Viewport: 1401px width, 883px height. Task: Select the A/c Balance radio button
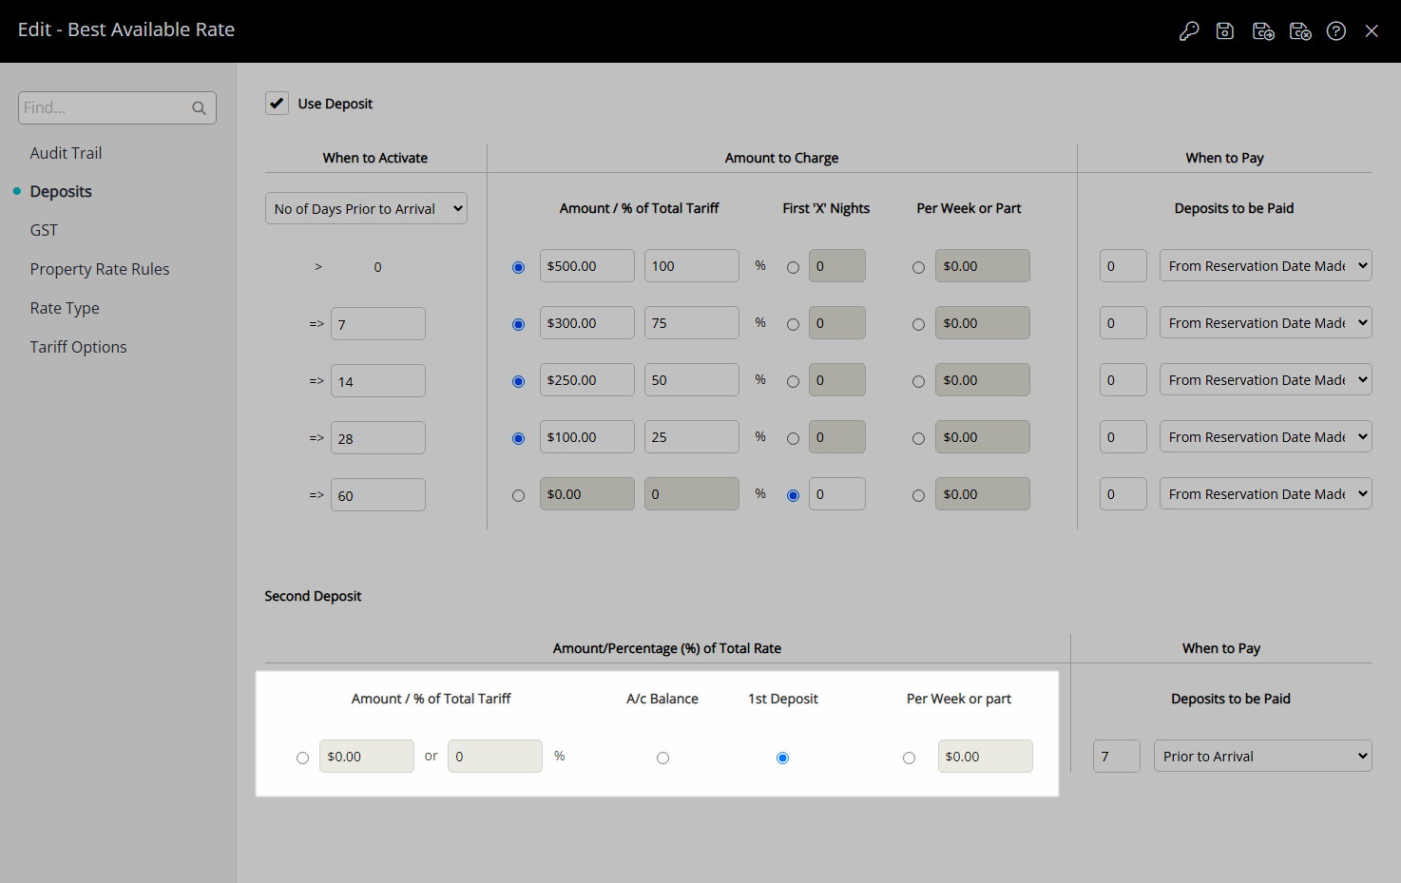point(662,758)
